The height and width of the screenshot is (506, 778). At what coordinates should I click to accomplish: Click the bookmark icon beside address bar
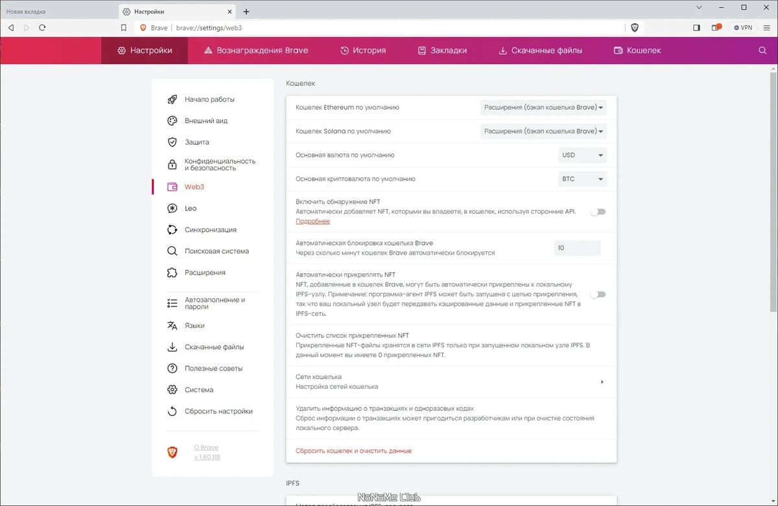pos(124,28)
